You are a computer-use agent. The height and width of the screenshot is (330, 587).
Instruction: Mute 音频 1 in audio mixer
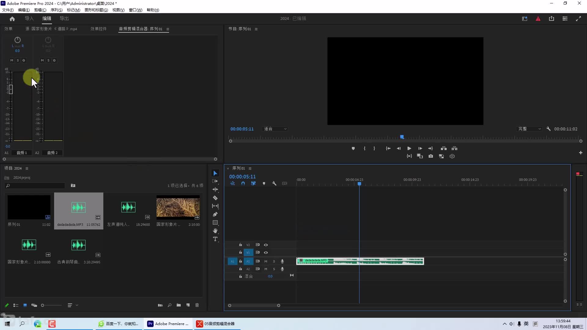click(x=12, y=61)
